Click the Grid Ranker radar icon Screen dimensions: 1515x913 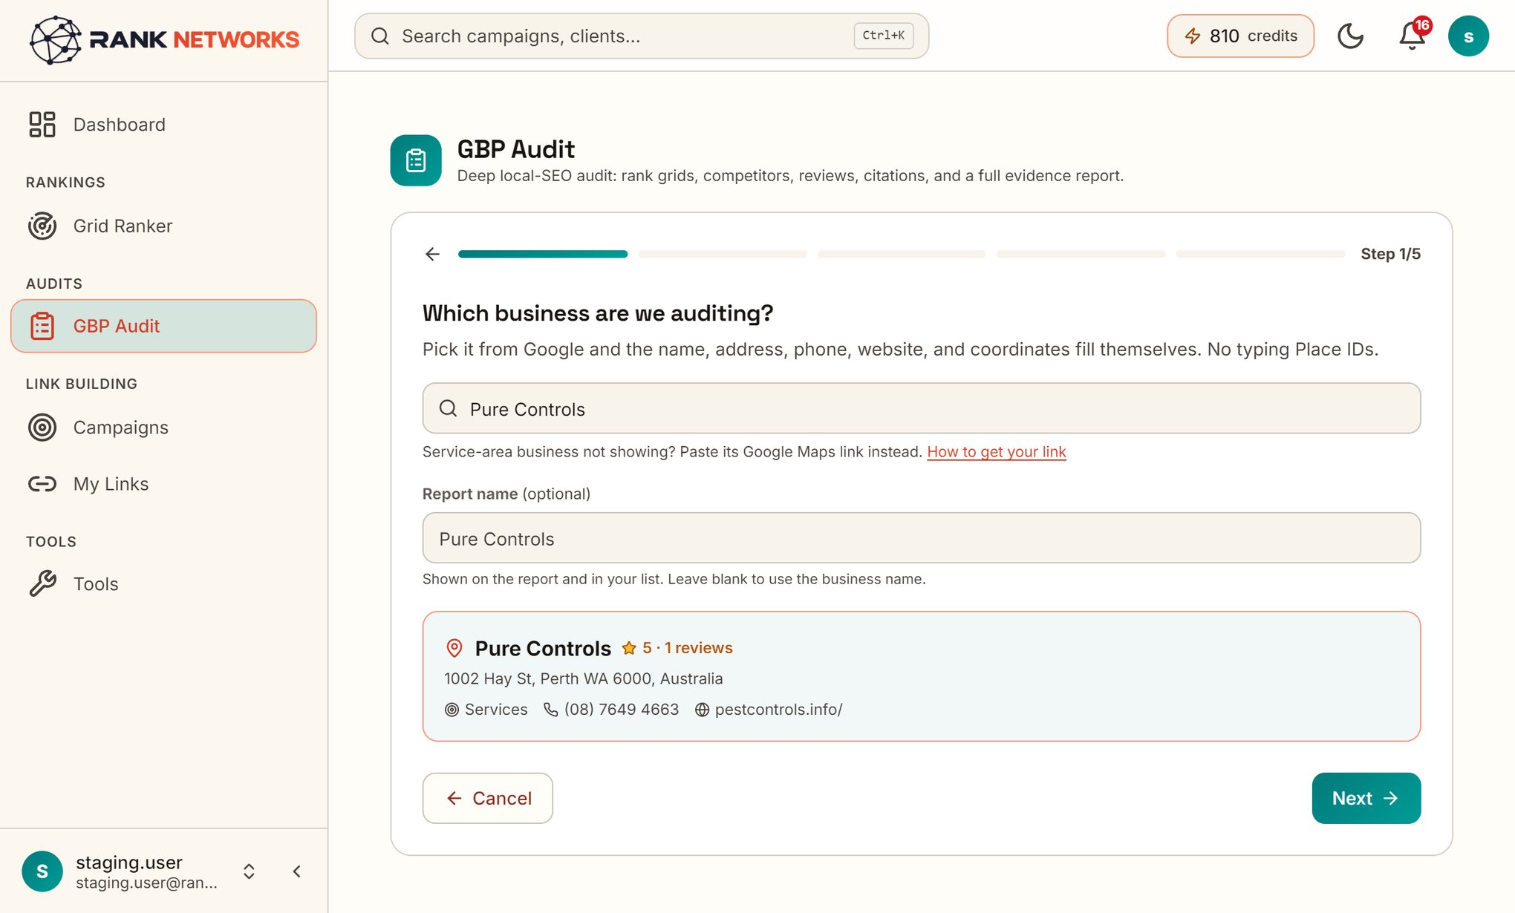pyautogui.click(x=42, y=226)
